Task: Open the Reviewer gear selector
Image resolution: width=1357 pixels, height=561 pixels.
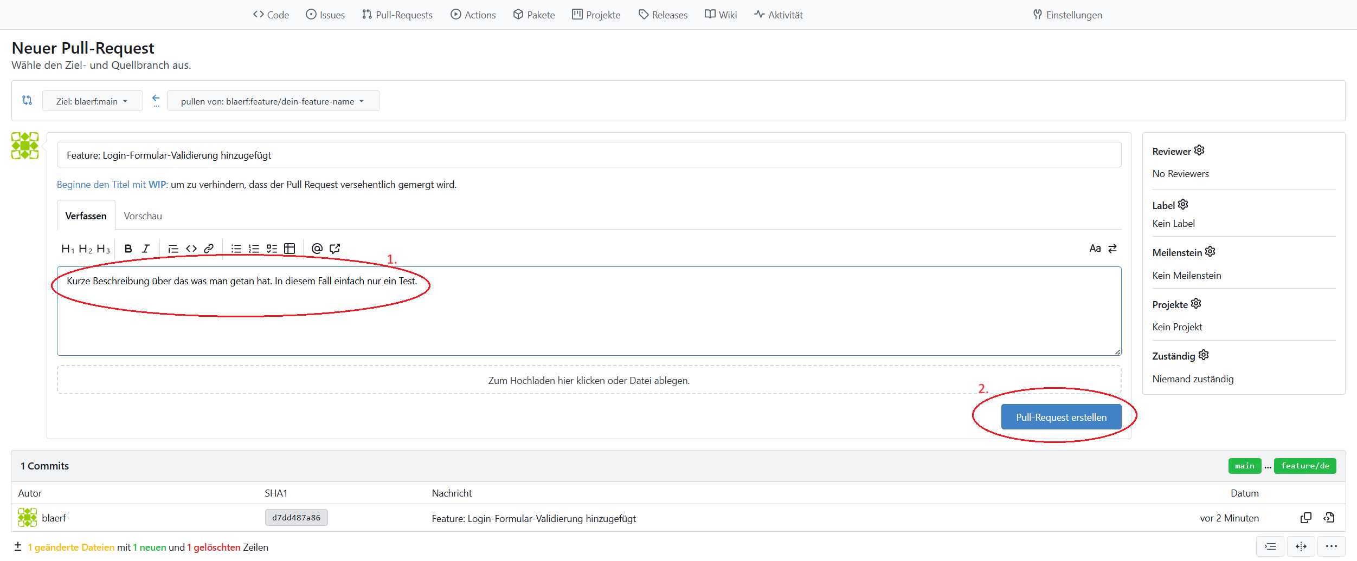Action: pyautogui.click(x=1199, y=151)
